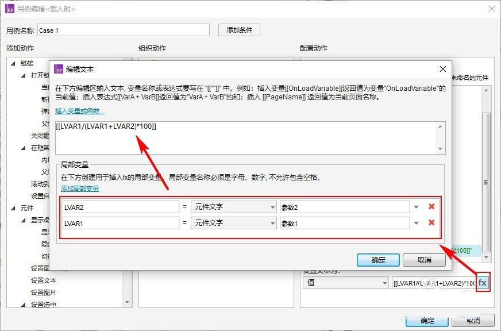Screen dimensions: 501x331
Task: Delete the LVAR2 variable with red X icon
Action: [433, 206]
